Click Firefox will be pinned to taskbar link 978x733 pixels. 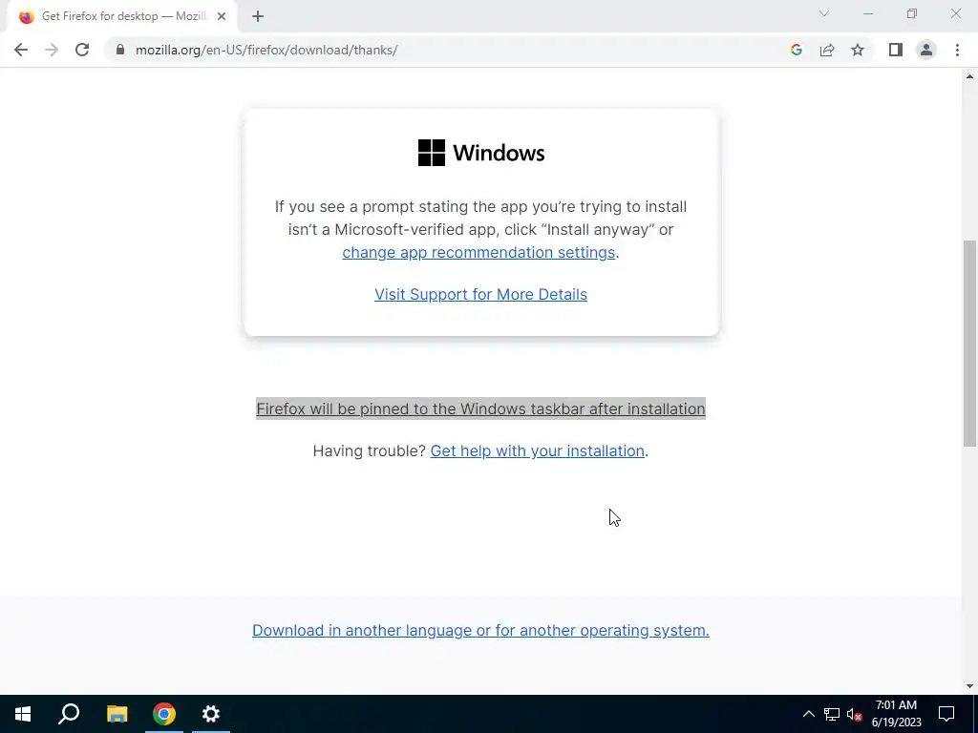[480, 408]
